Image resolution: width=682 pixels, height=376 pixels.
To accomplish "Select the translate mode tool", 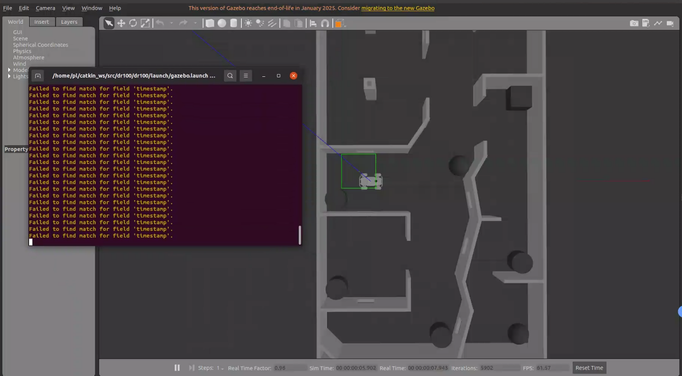I will 121,23.
